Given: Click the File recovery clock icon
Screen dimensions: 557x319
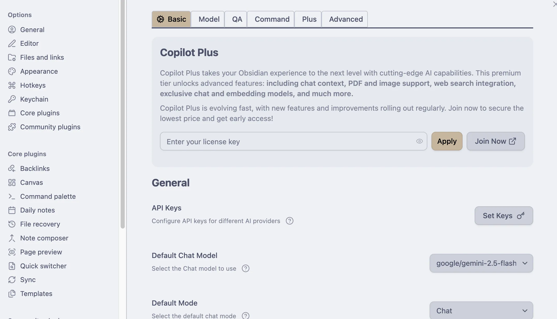Looking at the screenshot, I should coord(12,224).
